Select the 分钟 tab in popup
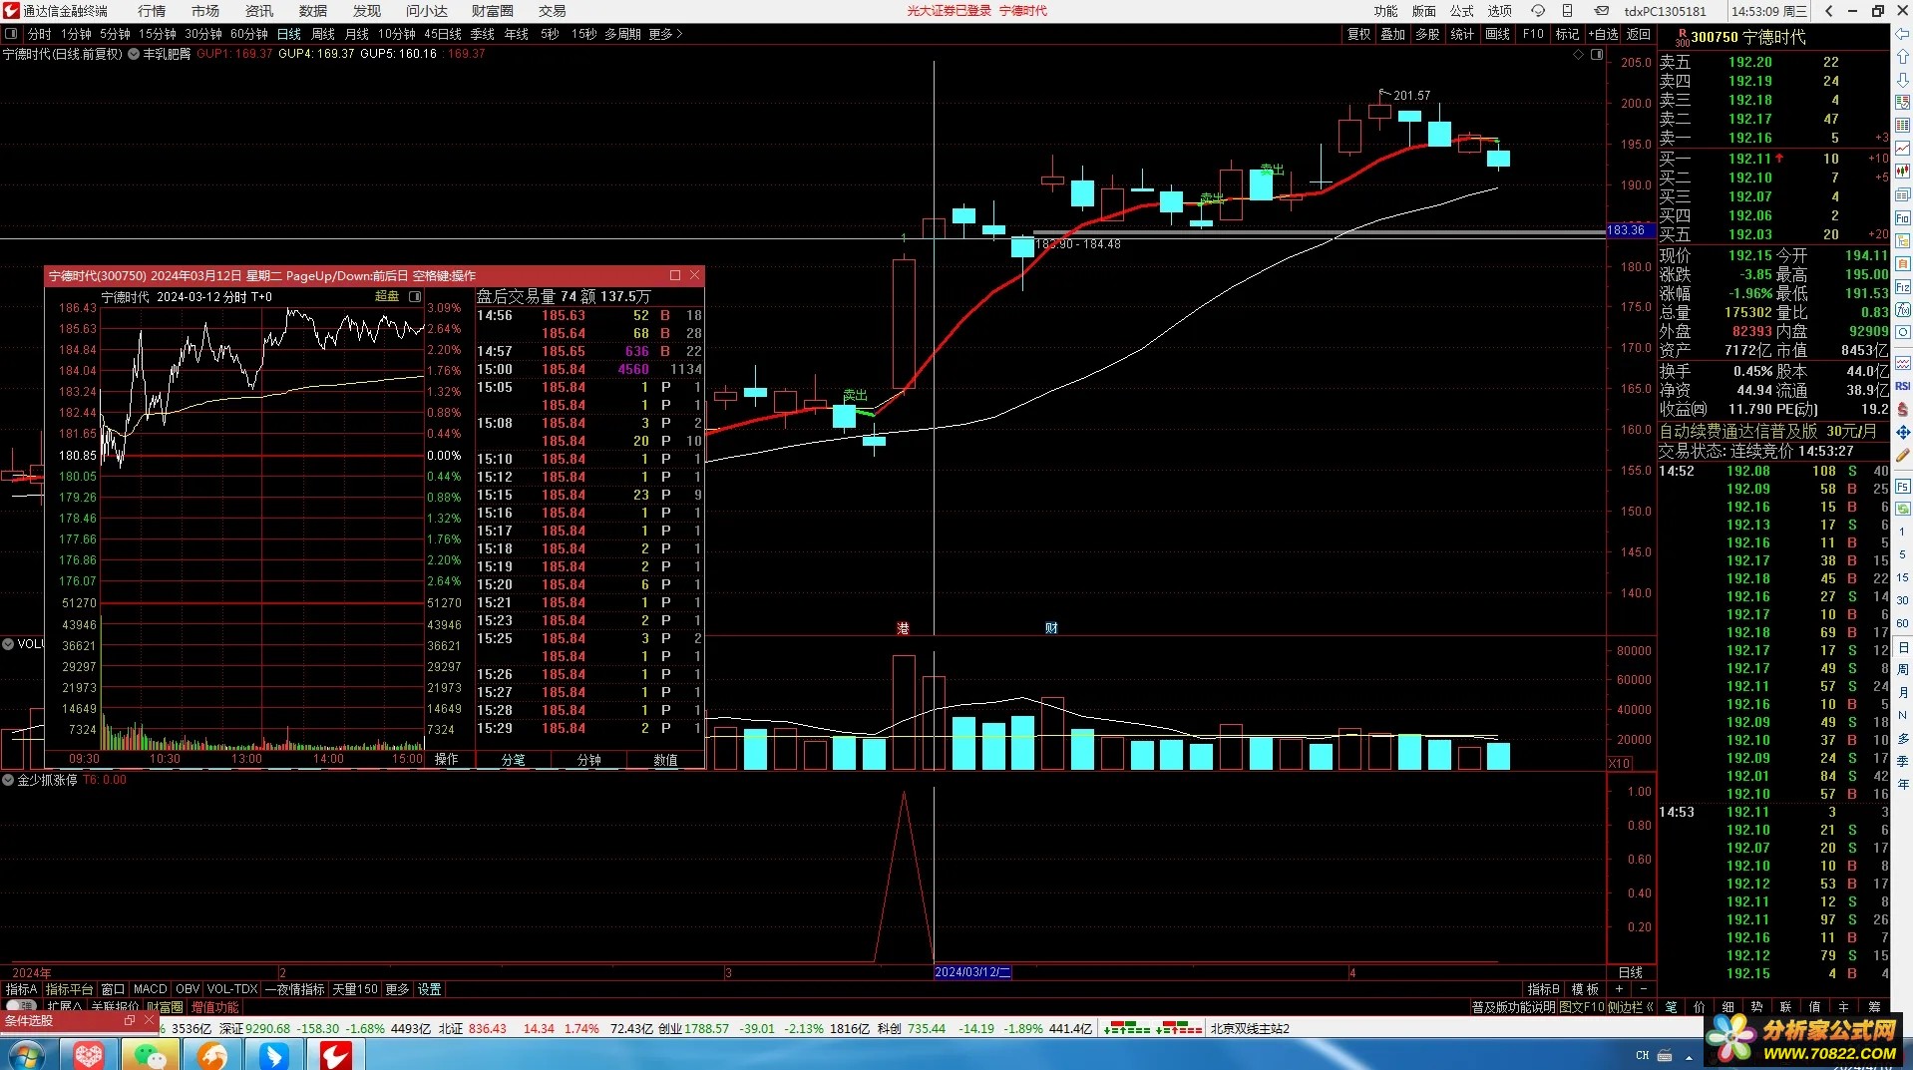The width and height of the screenshot is (1913, 1070). 588,760
